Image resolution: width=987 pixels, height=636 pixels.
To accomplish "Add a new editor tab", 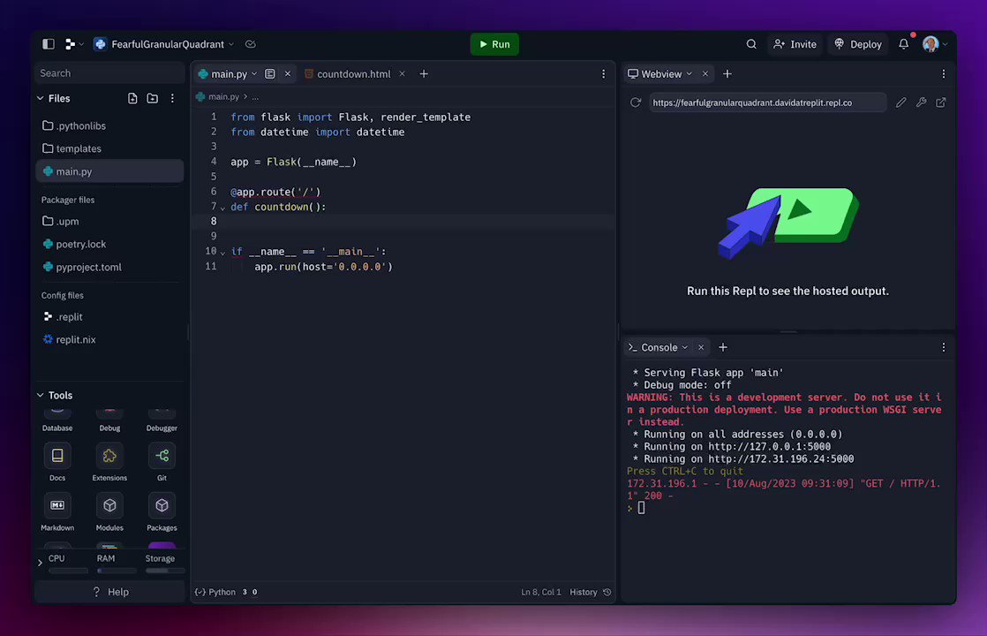I will coord(424,73).
